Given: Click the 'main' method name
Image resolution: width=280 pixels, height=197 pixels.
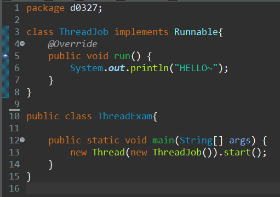Looking at the screenshot, I should [163, 140].
